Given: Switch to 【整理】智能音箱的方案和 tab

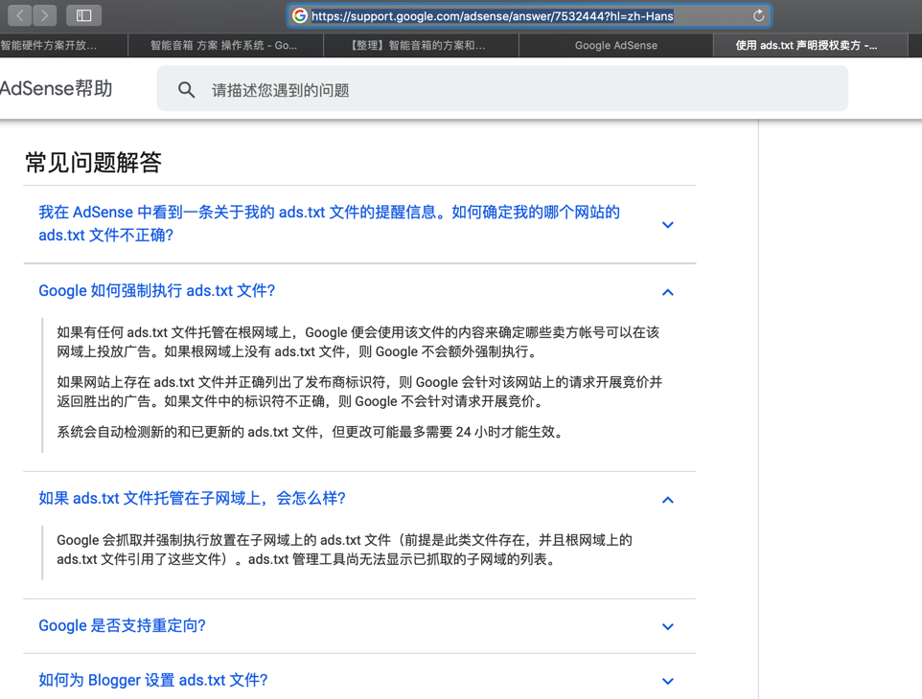Looking at the screenshot, I should tap(421, 45).
